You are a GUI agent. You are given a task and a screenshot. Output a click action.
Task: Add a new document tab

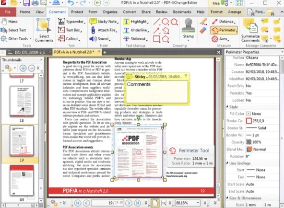point(105,52)
